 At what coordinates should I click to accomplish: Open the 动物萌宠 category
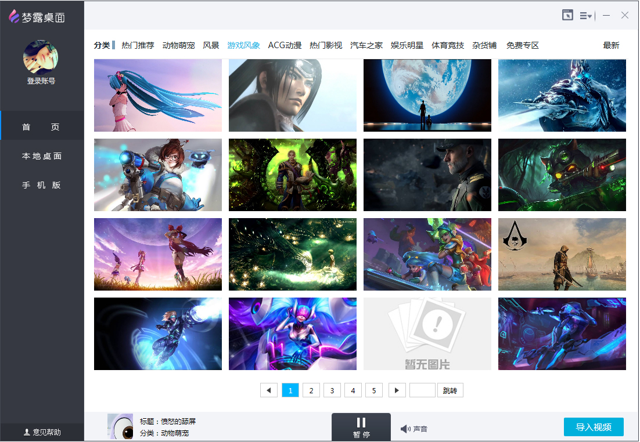pyautogui.click(x=179, y=45)
